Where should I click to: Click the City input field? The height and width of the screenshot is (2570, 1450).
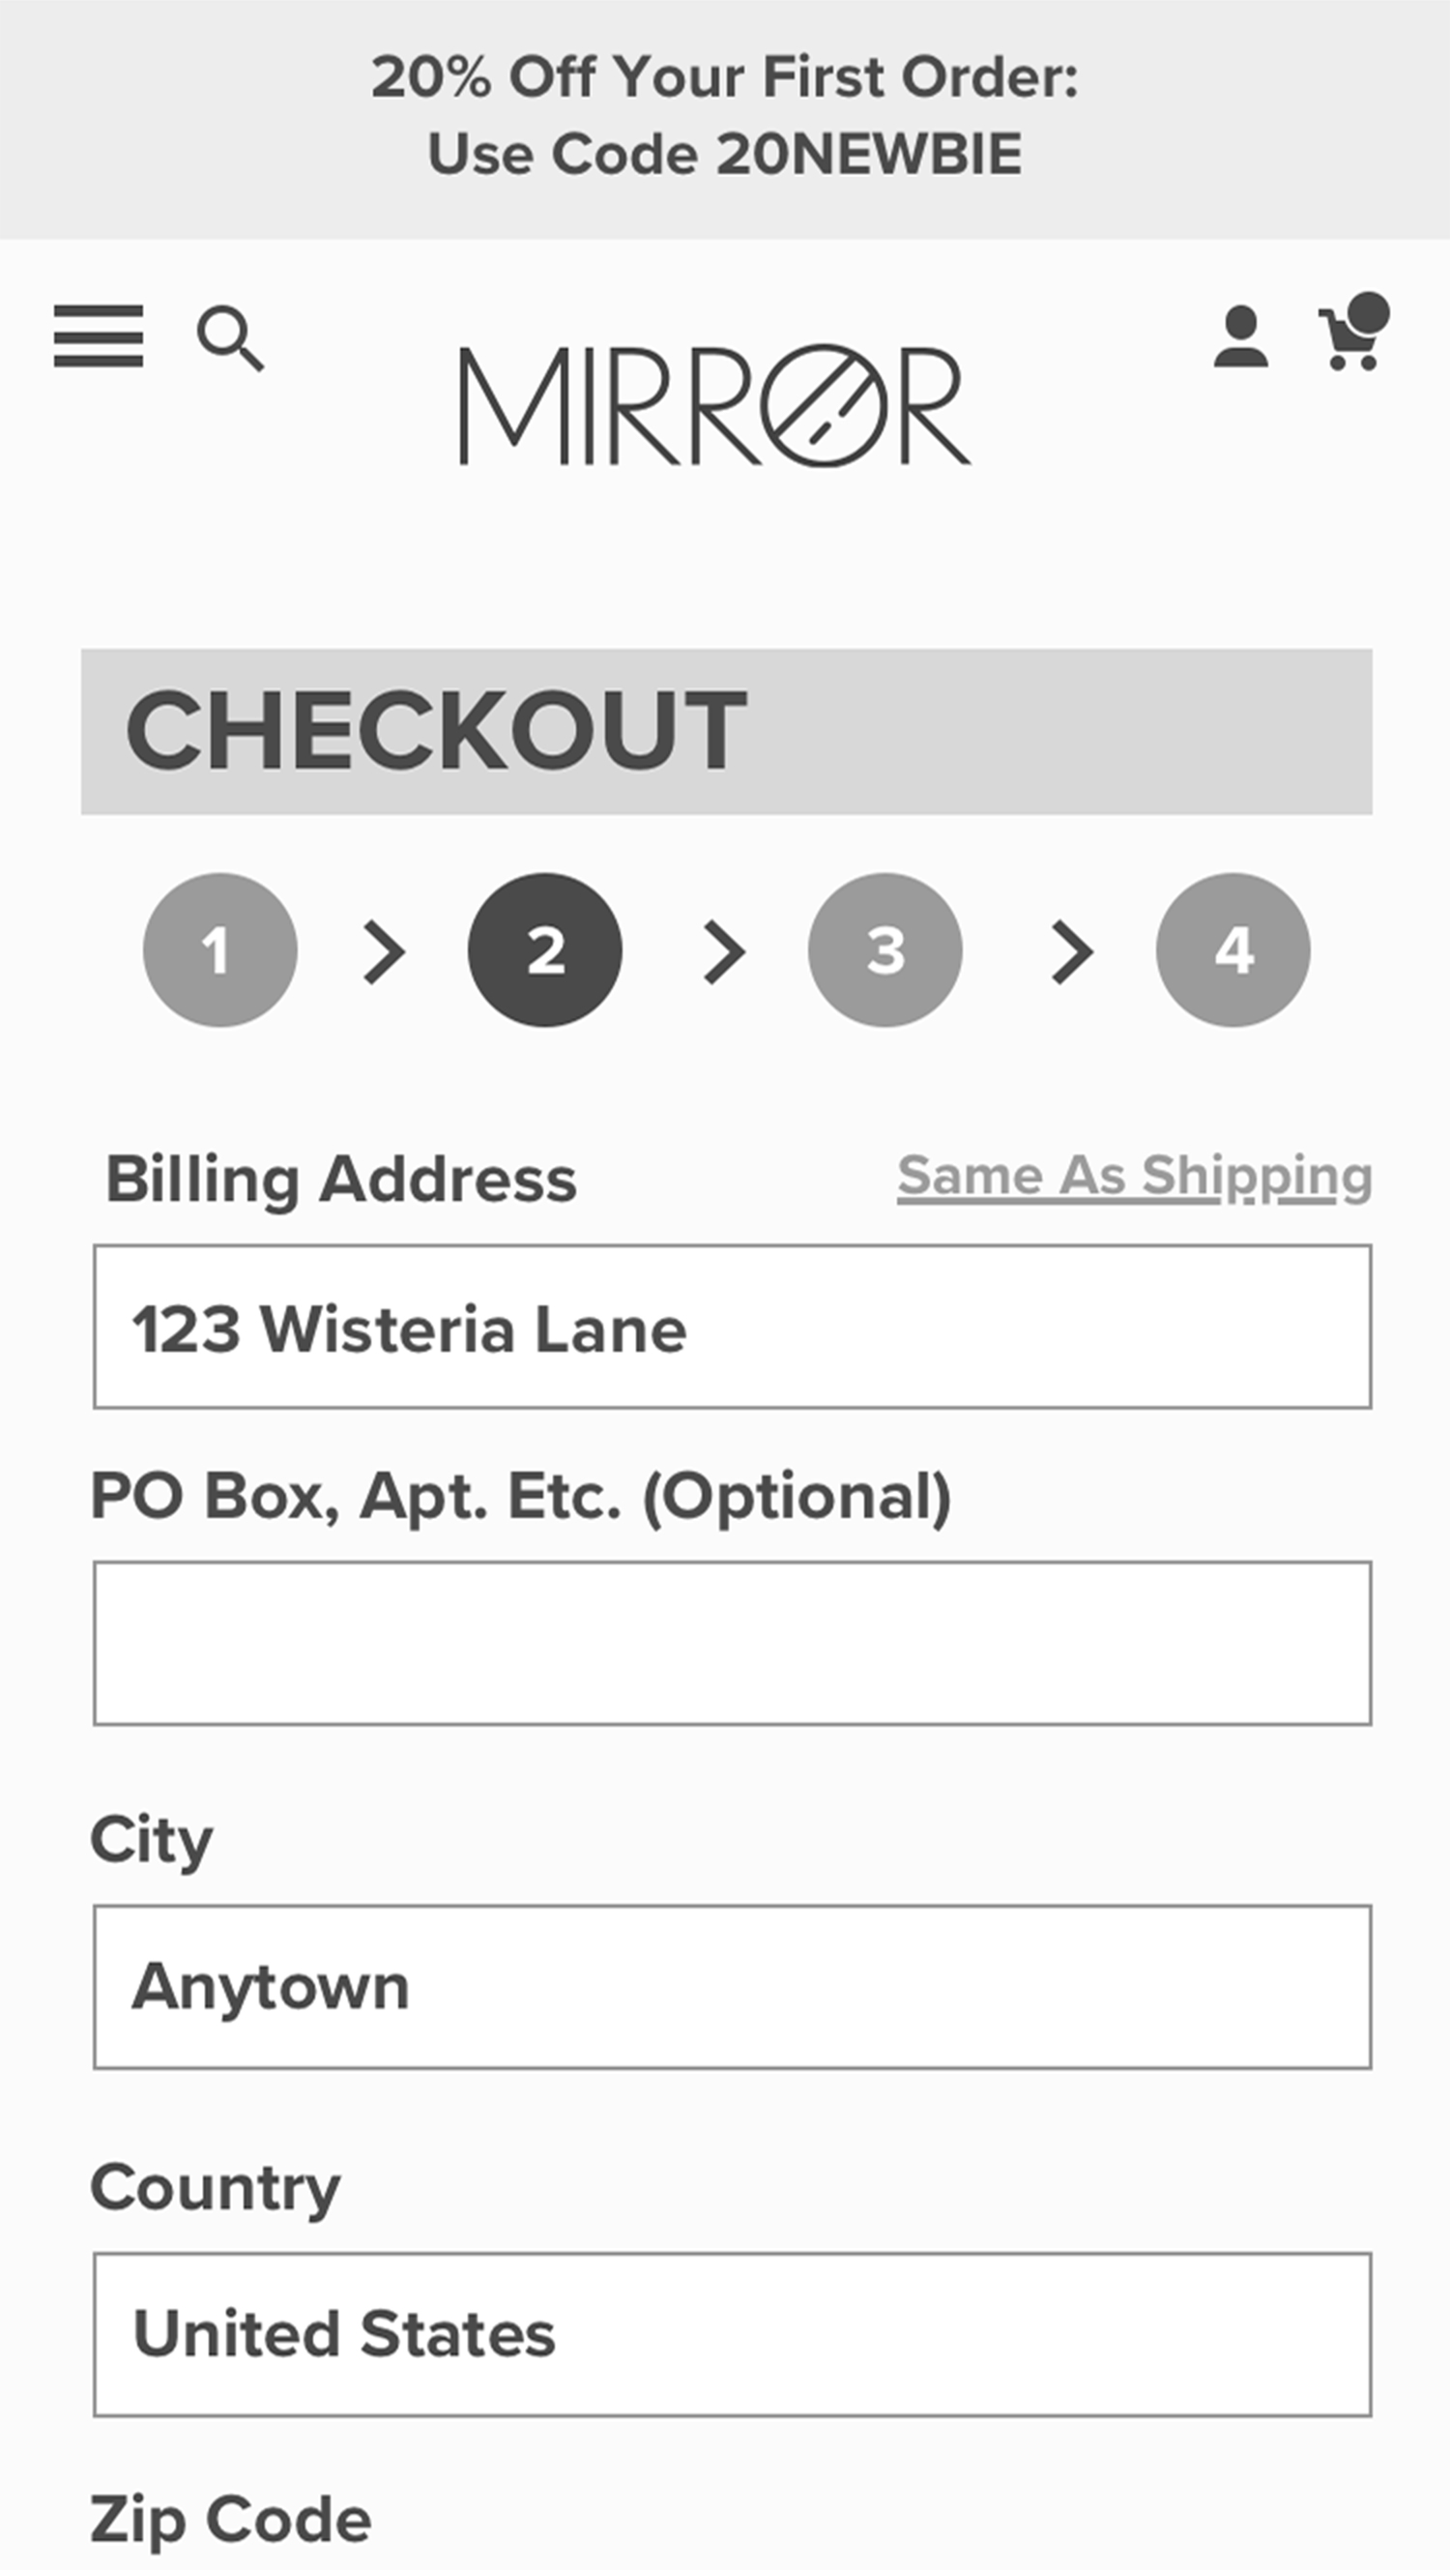(732, 1986)
